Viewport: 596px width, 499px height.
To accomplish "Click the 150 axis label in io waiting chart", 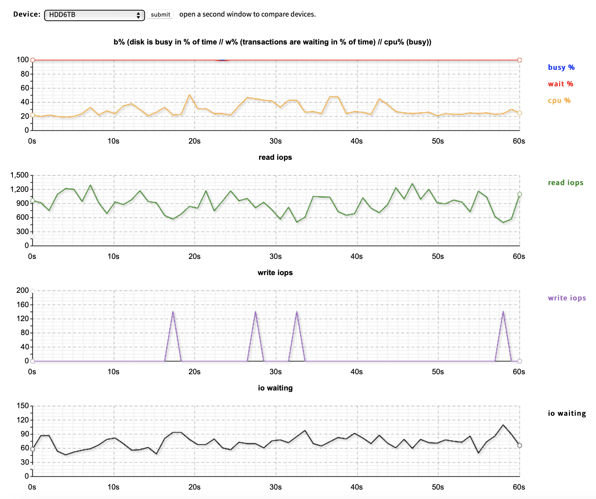I will (x=23, y=406).
